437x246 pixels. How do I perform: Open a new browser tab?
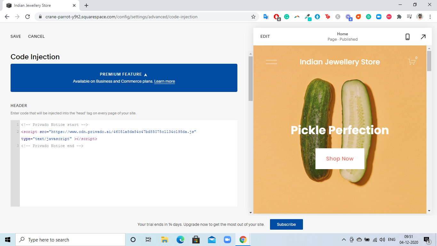coord(86,5)
